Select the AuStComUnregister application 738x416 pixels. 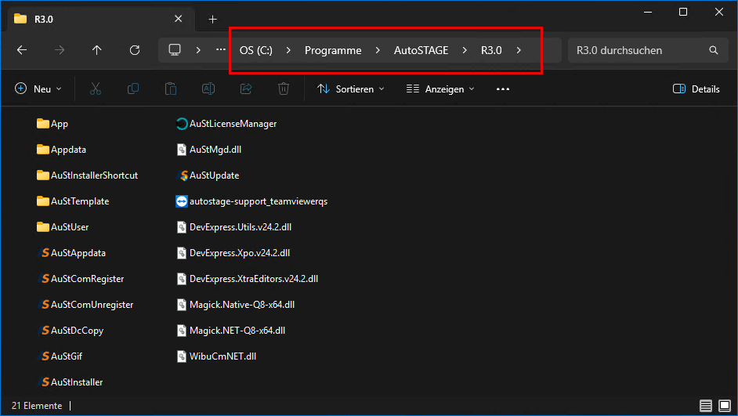(85, 305)
